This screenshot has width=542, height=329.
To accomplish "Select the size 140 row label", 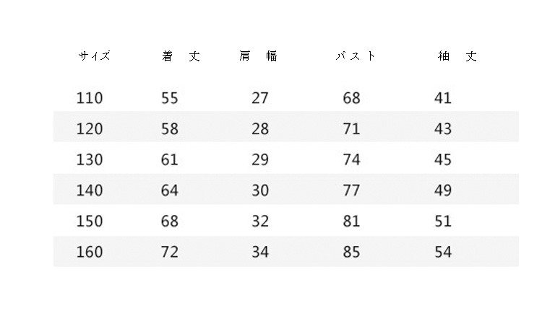I will coord(90,190).
